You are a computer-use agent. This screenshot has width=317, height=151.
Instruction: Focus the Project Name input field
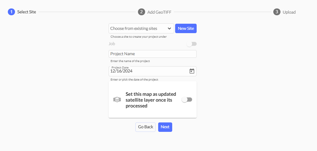tap(152, 54)
